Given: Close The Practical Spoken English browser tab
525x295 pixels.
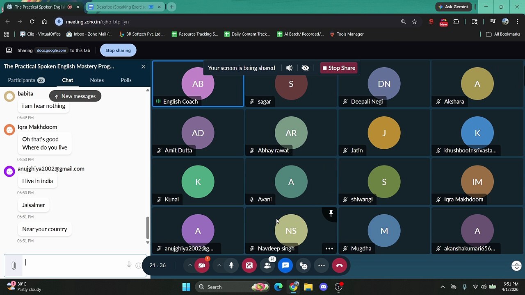Looking at the screenshot, I should [78, 7].
